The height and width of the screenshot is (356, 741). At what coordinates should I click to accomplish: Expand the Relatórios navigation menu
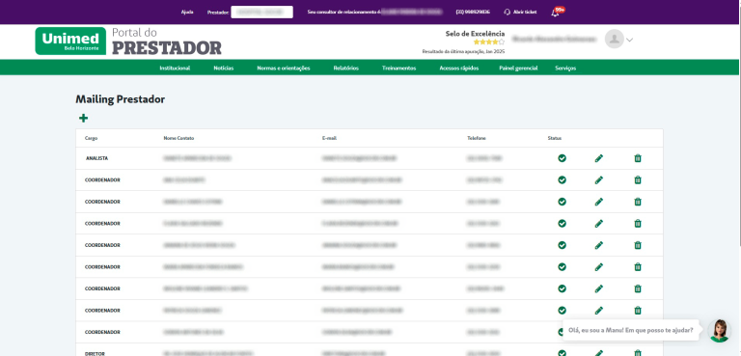[x=346, y=68]
